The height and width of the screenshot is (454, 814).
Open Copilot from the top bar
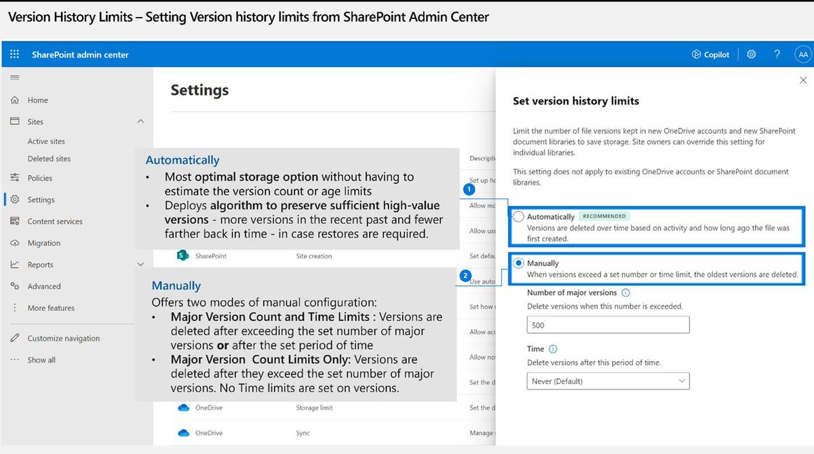point(710,54)
